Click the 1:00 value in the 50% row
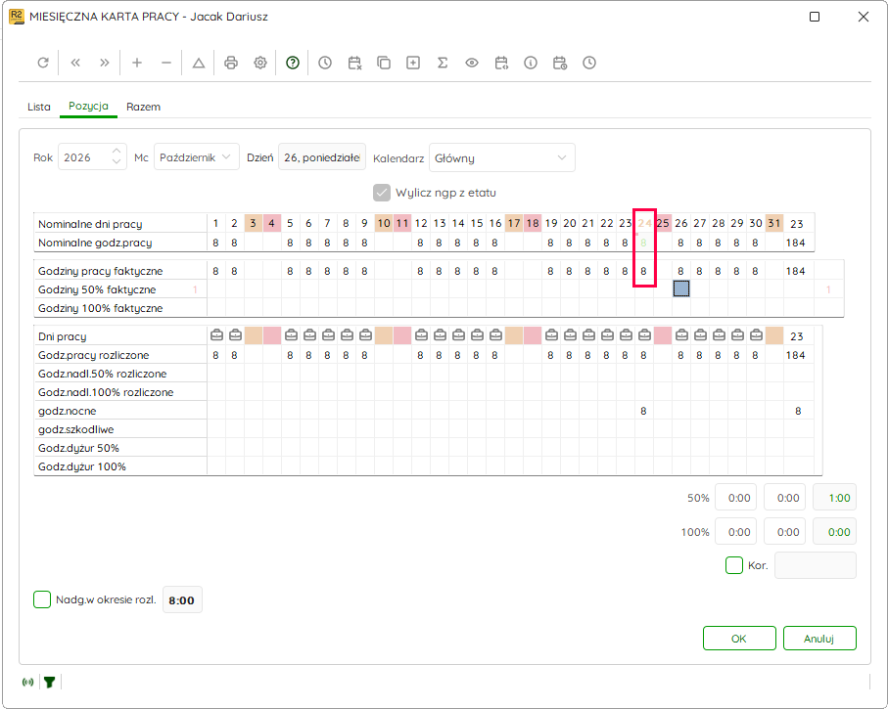The image size is (888, 709). point(835,498)
